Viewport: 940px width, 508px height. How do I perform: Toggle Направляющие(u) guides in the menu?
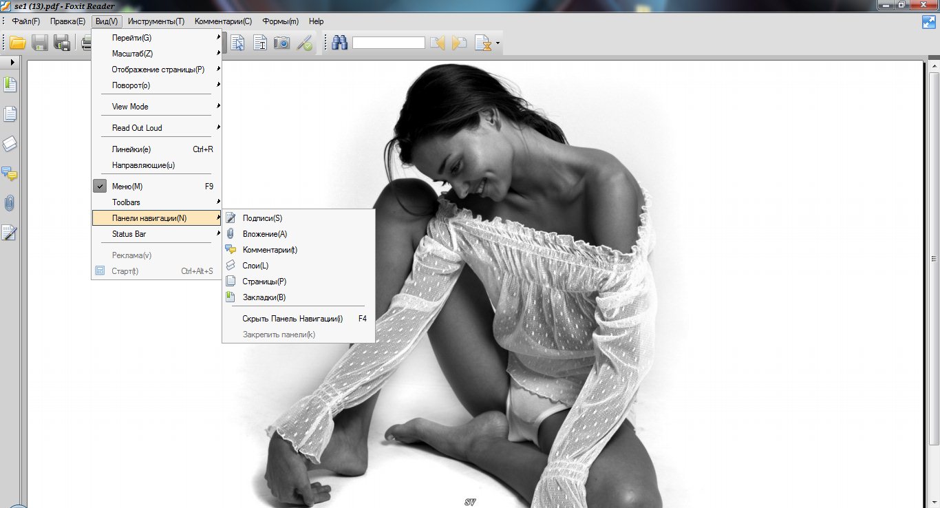143,165
